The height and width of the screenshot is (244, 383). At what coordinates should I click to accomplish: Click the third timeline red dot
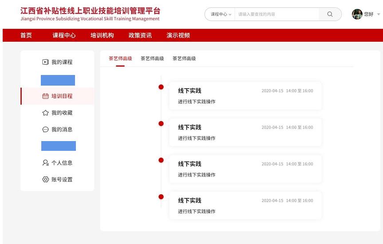pyautogui.click(x=161, y=160)
